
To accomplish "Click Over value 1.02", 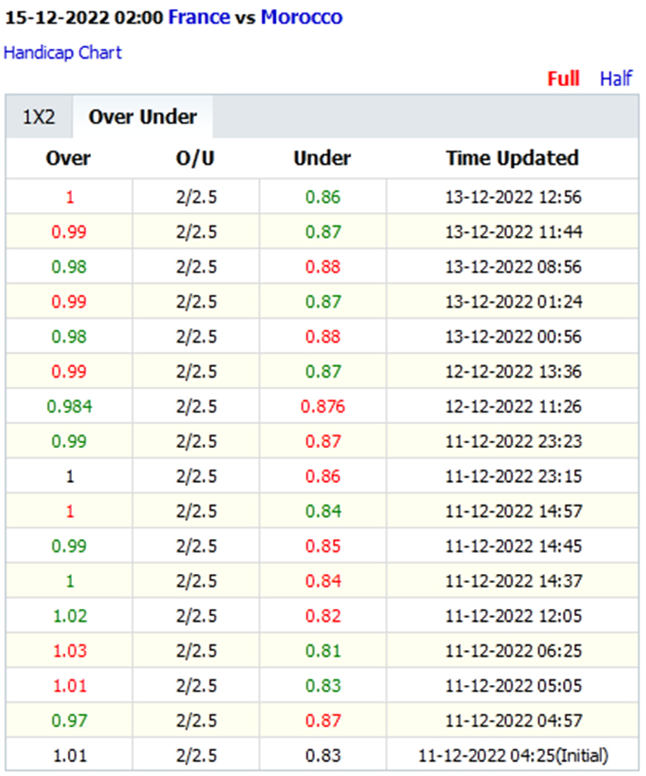I will (x=70, y=615).
